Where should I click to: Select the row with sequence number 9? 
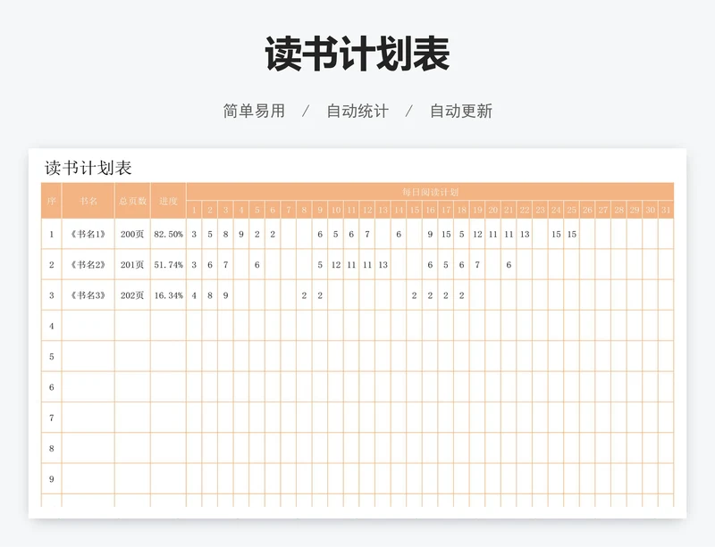[51, 479]
